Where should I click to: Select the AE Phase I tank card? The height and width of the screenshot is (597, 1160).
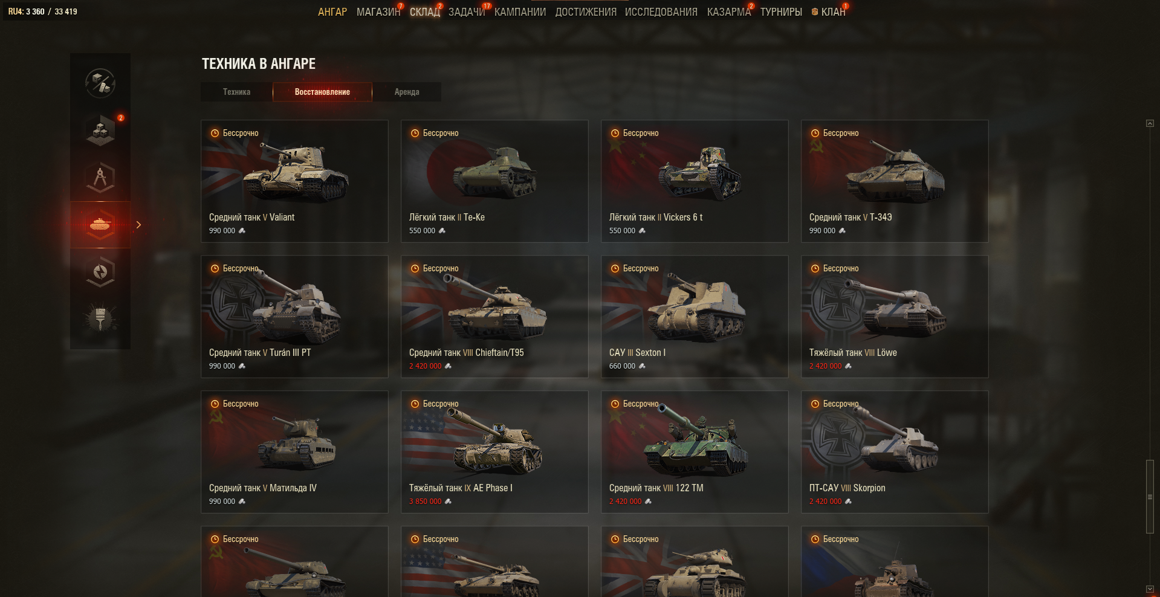494,452
